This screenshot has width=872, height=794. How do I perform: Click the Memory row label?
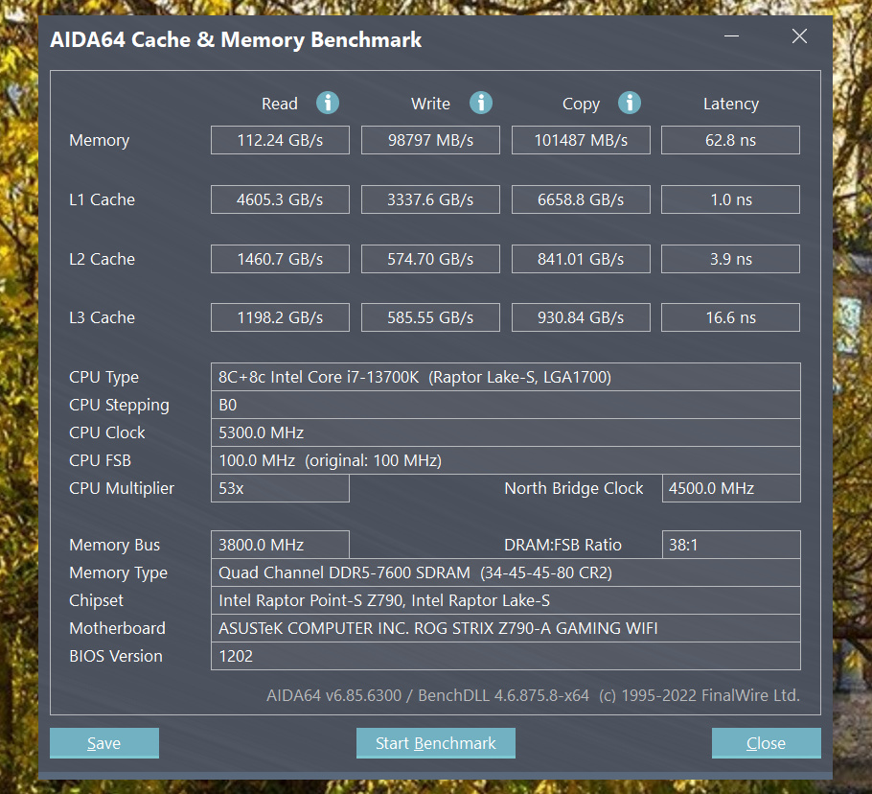(99, 141)
